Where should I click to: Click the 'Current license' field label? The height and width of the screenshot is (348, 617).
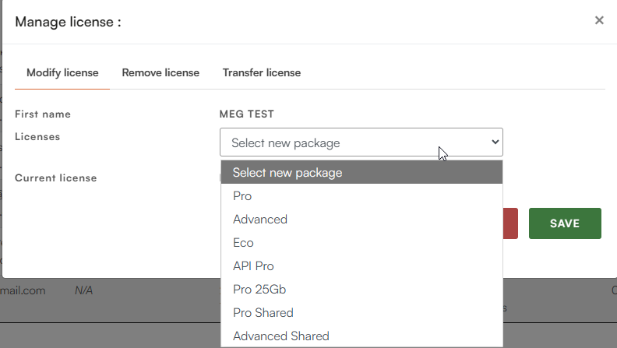pos(56,178)
